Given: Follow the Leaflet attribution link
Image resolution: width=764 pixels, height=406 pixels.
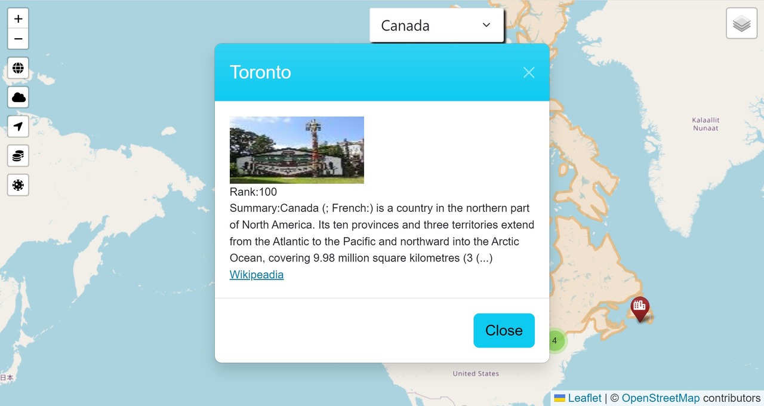Looking at the screenshot, I should coord(584,398).
